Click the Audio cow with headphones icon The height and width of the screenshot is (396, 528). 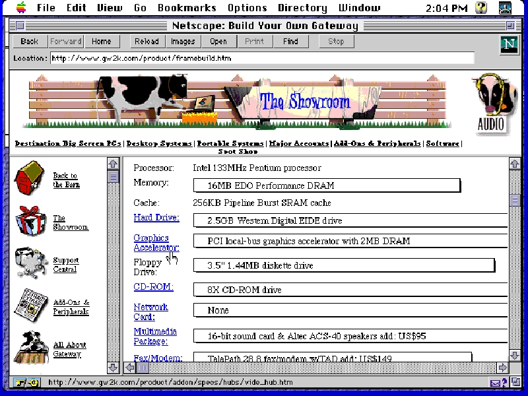coord(493,104)
